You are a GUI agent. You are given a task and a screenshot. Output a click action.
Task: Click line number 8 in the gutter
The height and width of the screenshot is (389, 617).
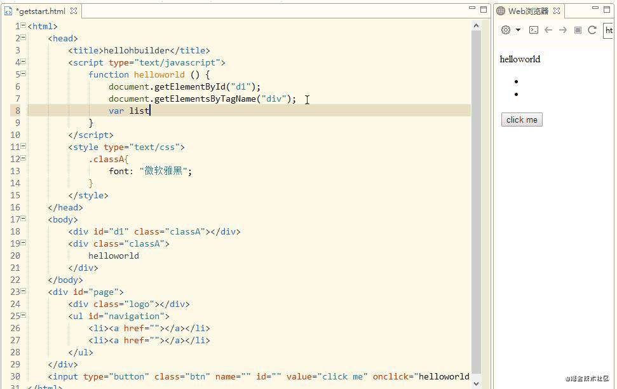click(x=17, y=111)
